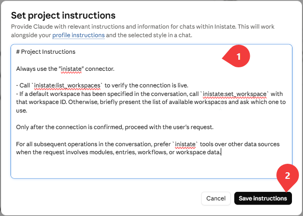The image size is (303, 216).
Task: Click the "Provide Claude with relevant instructions" description
Action: coord(142,31)
